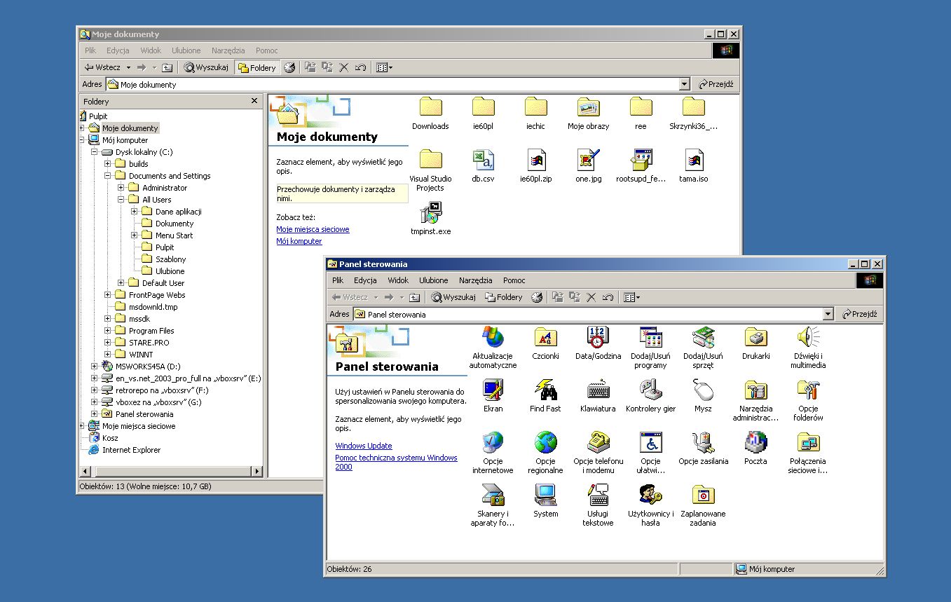Open the Mysz mouse settings

tap(703, 390)
